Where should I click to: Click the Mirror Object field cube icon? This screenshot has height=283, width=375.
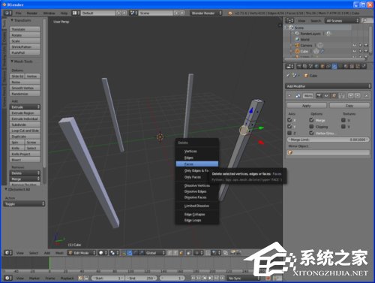click(x=290, y=152)
